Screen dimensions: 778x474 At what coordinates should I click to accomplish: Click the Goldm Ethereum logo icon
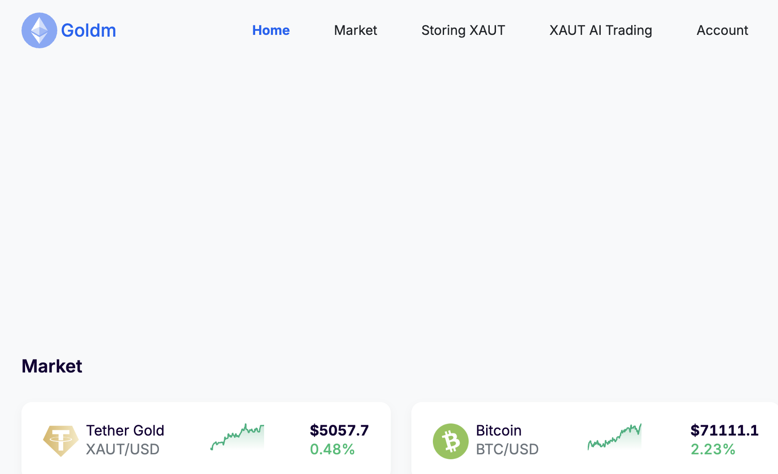point(39,30)
